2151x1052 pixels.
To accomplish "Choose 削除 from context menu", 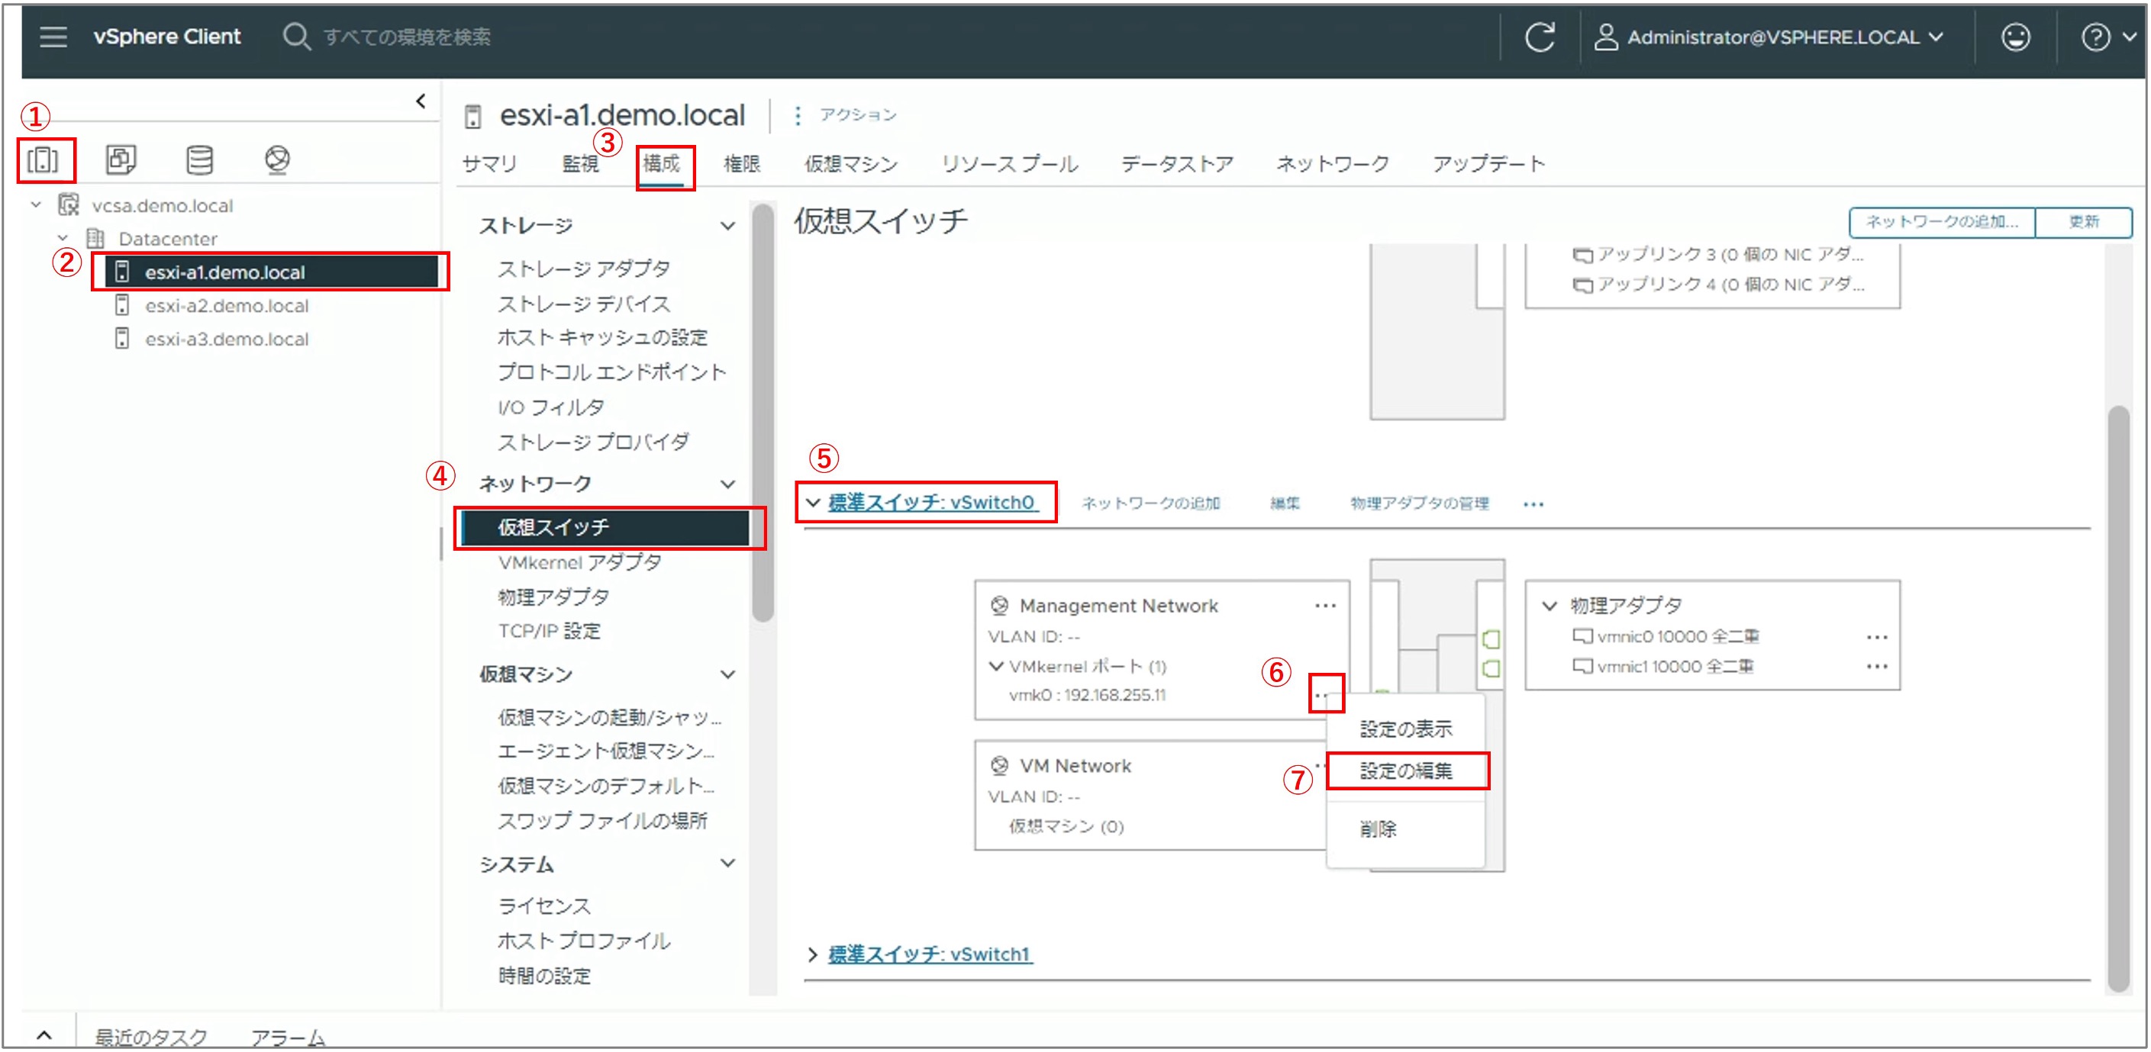I will (1378, 829).
